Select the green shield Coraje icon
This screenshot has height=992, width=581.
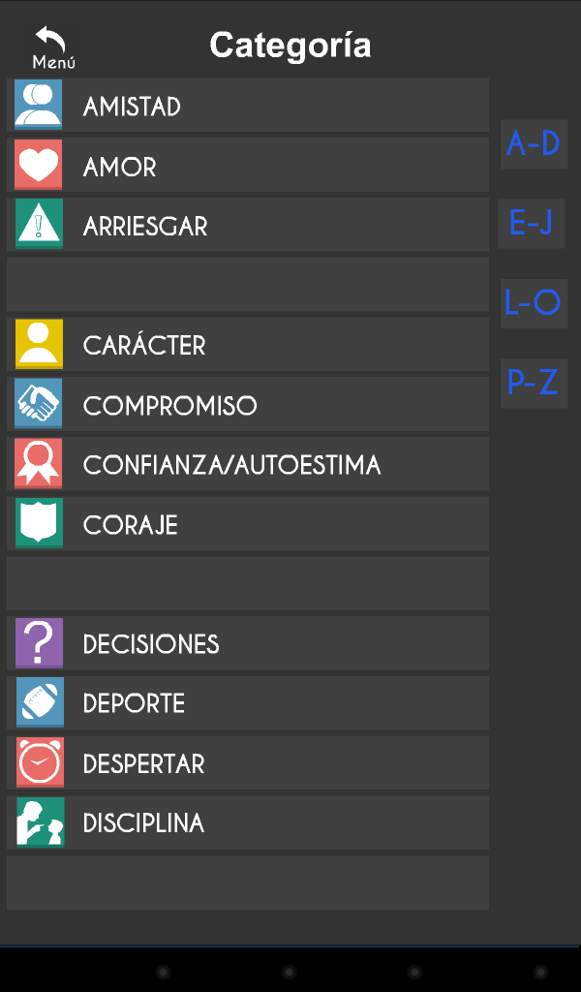coord(39,523)
